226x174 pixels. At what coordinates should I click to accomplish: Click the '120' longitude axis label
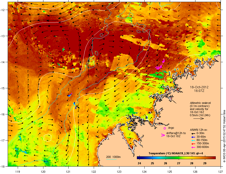point(43,171)
